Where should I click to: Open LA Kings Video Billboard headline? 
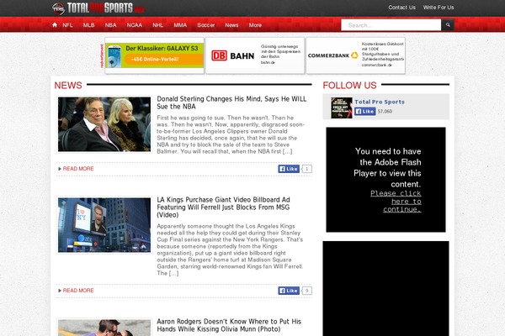click(224, 207)
